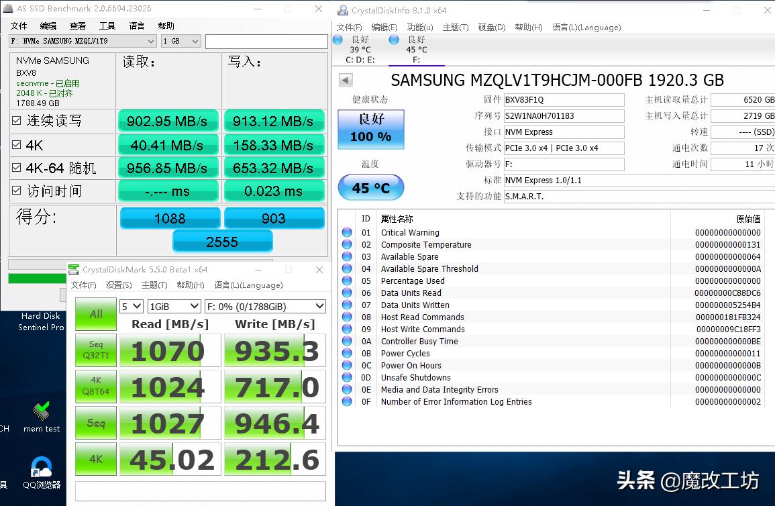Image resolution: width=775 pixels, height=506 pixels.
Task: Run the Seq Q32T1 test in CrystalDiskMark
Action: [95, 350]
